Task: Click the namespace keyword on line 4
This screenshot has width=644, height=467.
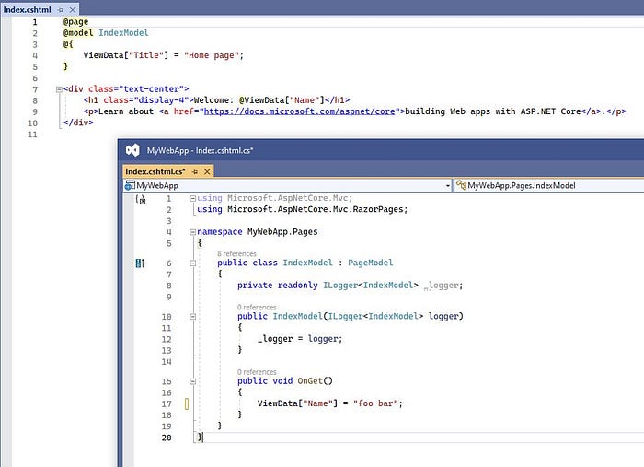Action: [x=220, y=232]
